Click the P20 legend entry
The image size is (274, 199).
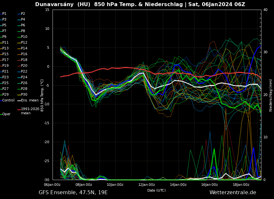point(24,66)
